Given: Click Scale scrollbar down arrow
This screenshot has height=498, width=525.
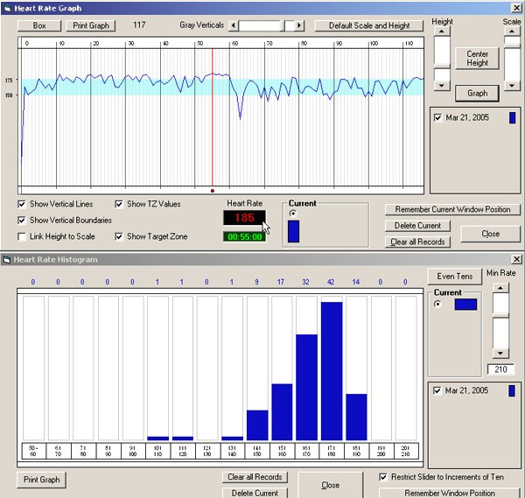Looking at the screenshot, I should pos(512,86).
